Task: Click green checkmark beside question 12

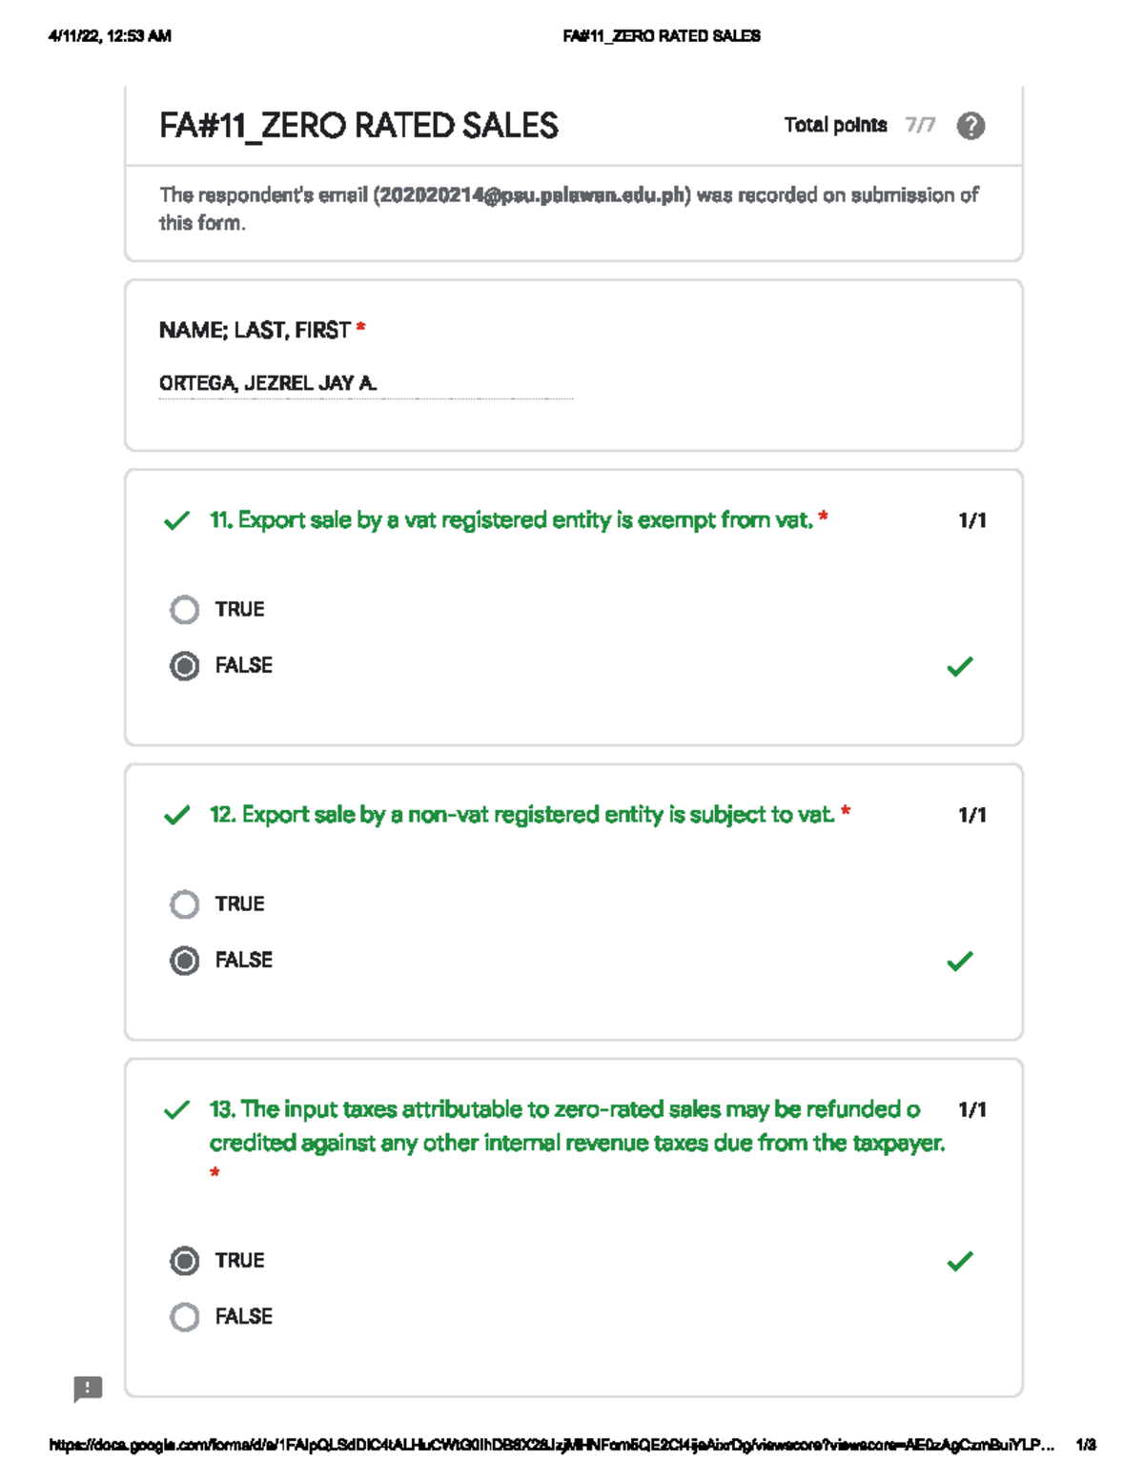Action: point(177,816)
